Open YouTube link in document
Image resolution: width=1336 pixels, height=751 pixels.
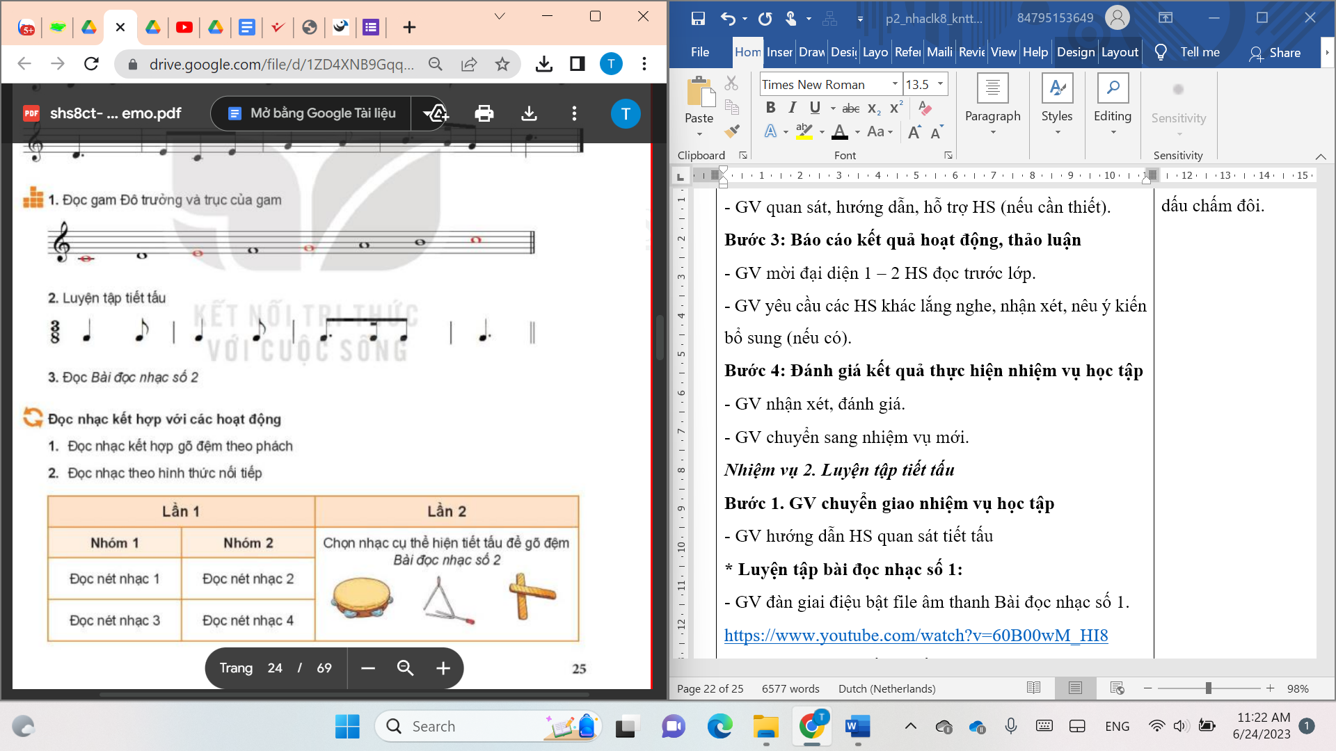tap(916, 636)
